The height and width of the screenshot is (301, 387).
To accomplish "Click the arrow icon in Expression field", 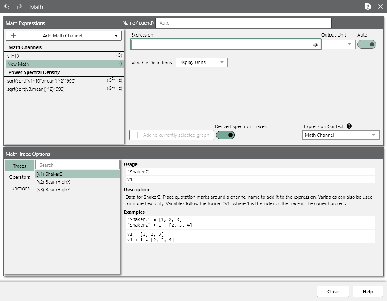I will [315, 45].
